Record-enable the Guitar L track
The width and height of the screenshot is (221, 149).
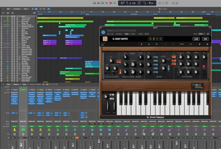[17, 40]
